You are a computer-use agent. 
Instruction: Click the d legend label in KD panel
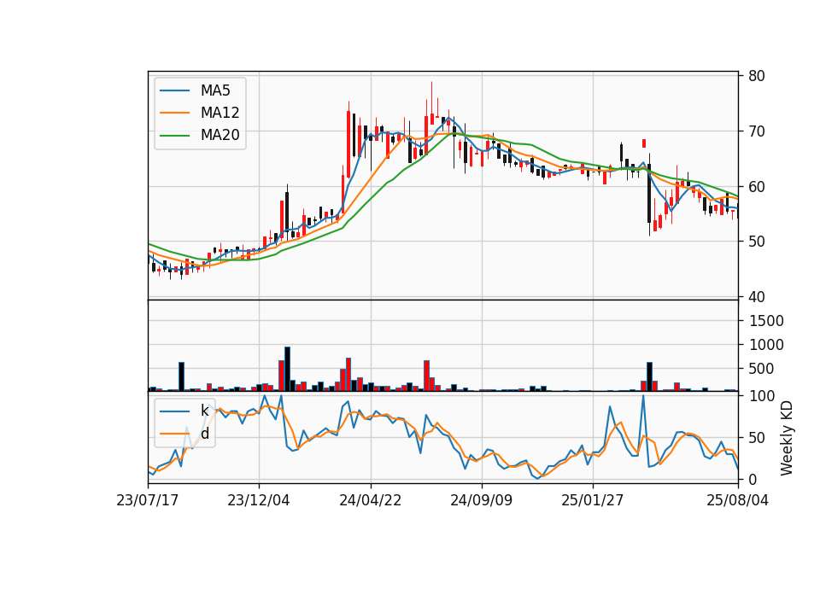pos(204,434)
